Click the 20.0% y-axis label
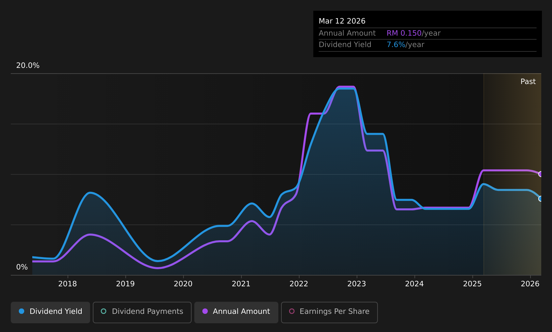 28,66
